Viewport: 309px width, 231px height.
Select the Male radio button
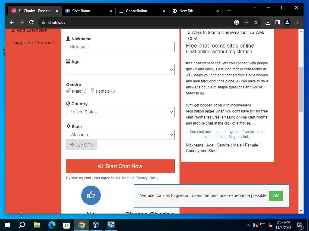click(x=84, y=91)
